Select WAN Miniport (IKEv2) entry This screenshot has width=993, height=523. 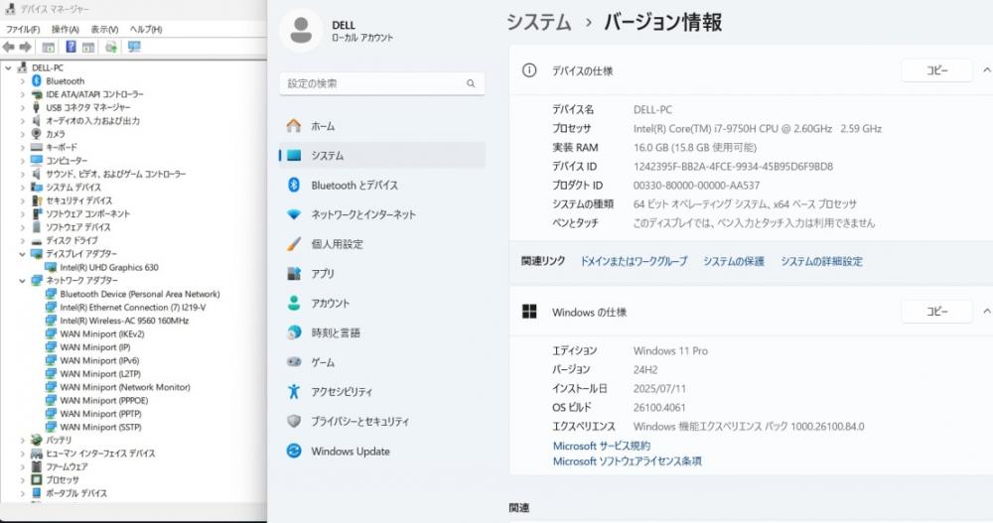pyautogui.click(x=102, y=333)
